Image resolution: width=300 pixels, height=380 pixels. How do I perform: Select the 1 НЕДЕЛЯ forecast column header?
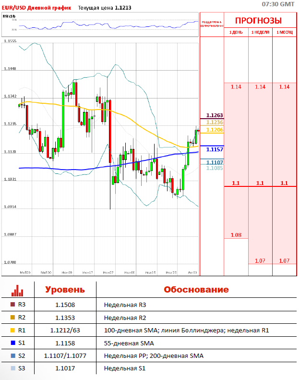coord(260,32)
